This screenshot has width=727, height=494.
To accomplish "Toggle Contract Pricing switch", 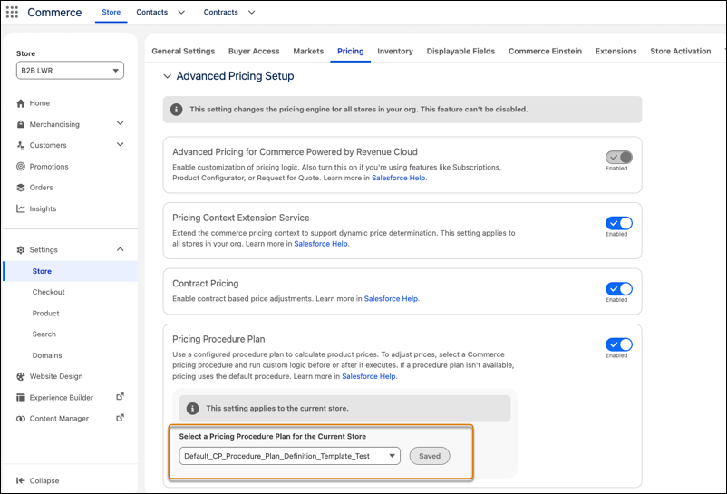I will click(x=618, y=289).
